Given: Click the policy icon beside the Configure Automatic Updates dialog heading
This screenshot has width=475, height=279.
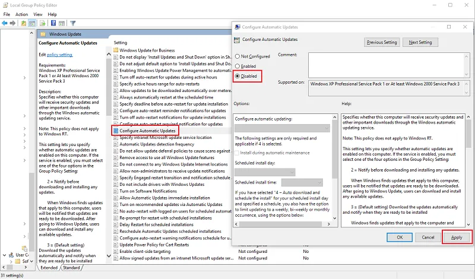Looking at the screenshot, I should 237,40.
